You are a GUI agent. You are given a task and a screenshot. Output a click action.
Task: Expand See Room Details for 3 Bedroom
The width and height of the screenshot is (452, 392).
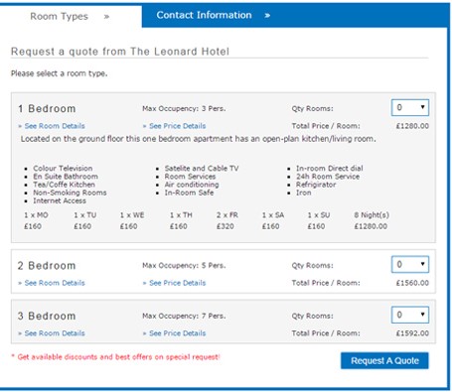pos(52,333)
